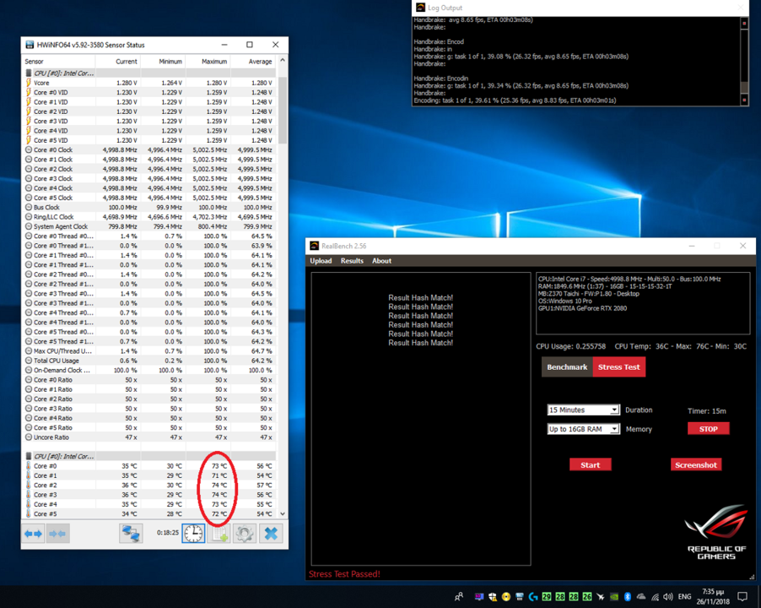Click the Minimum column header

[x=163, y=62]
